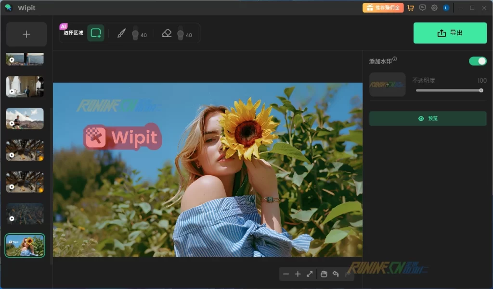
Task: Open the shopping cart icon
Action: (x=411, y=8)
